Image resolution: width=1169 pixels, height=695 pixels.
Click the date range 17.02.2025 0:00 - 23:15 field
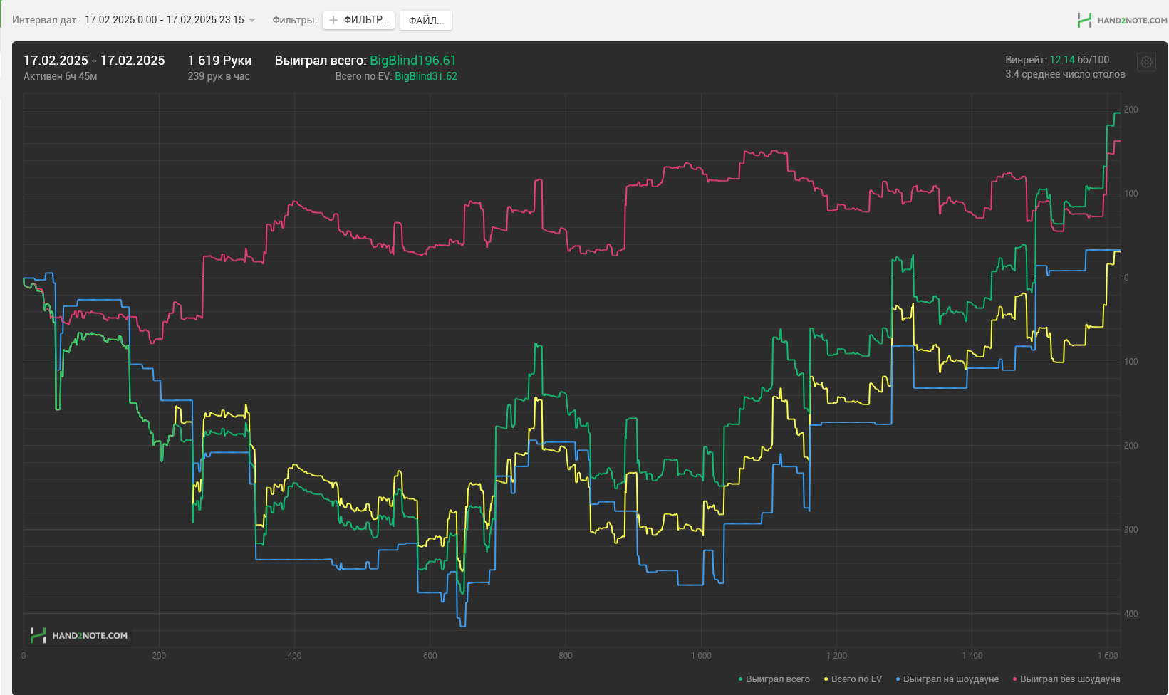tap(165, 20)
